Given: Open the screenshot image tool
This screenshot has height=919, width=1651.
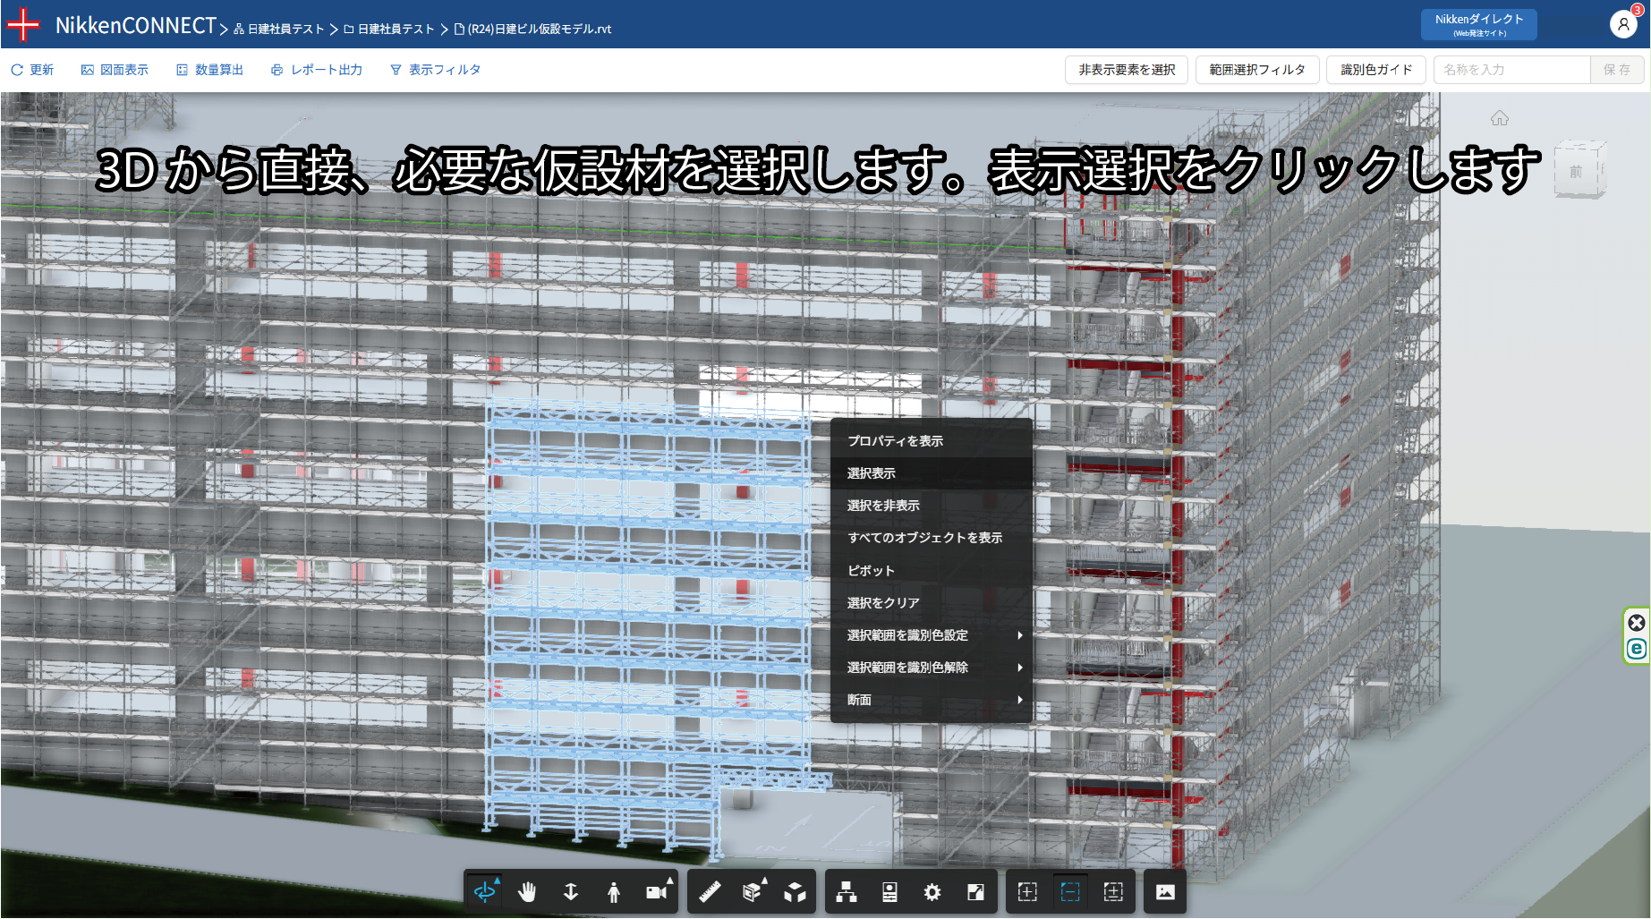Looking at the screenshot, I should coord(1165,892).
